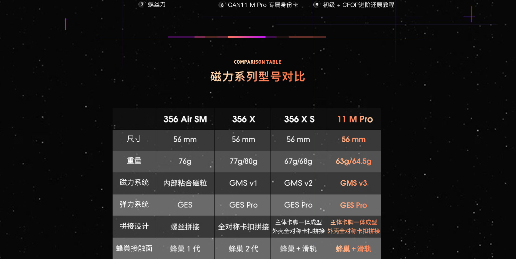Click the 蜂巢接触面 row label

point(134,248)
